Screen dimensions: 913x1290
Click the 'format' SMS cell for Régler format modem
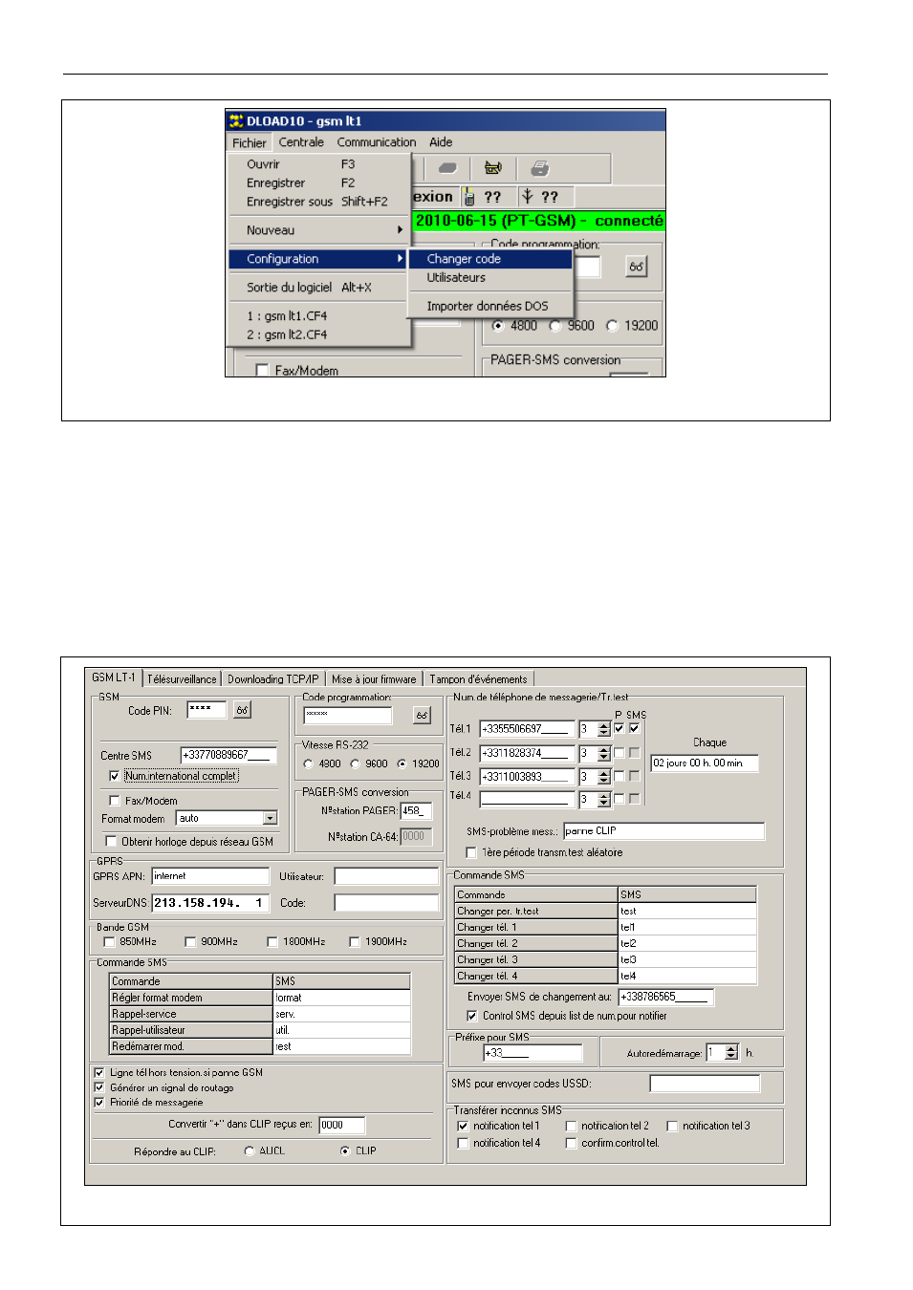[342, 998]
